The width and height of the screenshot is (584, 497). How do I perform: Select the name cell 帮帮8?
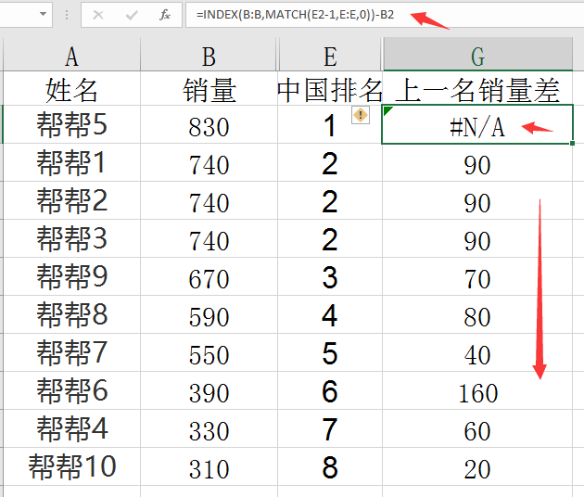tap(72, 314)
